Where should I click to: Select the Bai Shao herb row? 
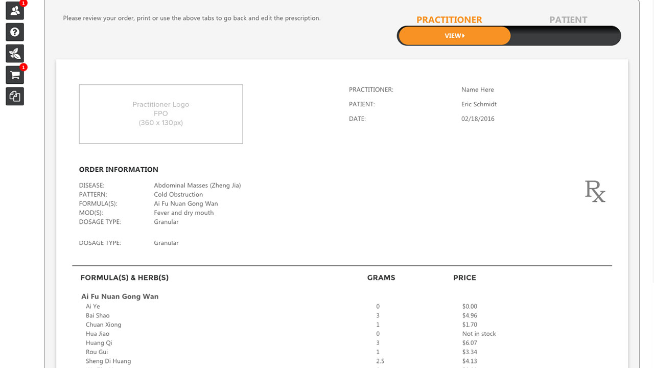[291, 315]
